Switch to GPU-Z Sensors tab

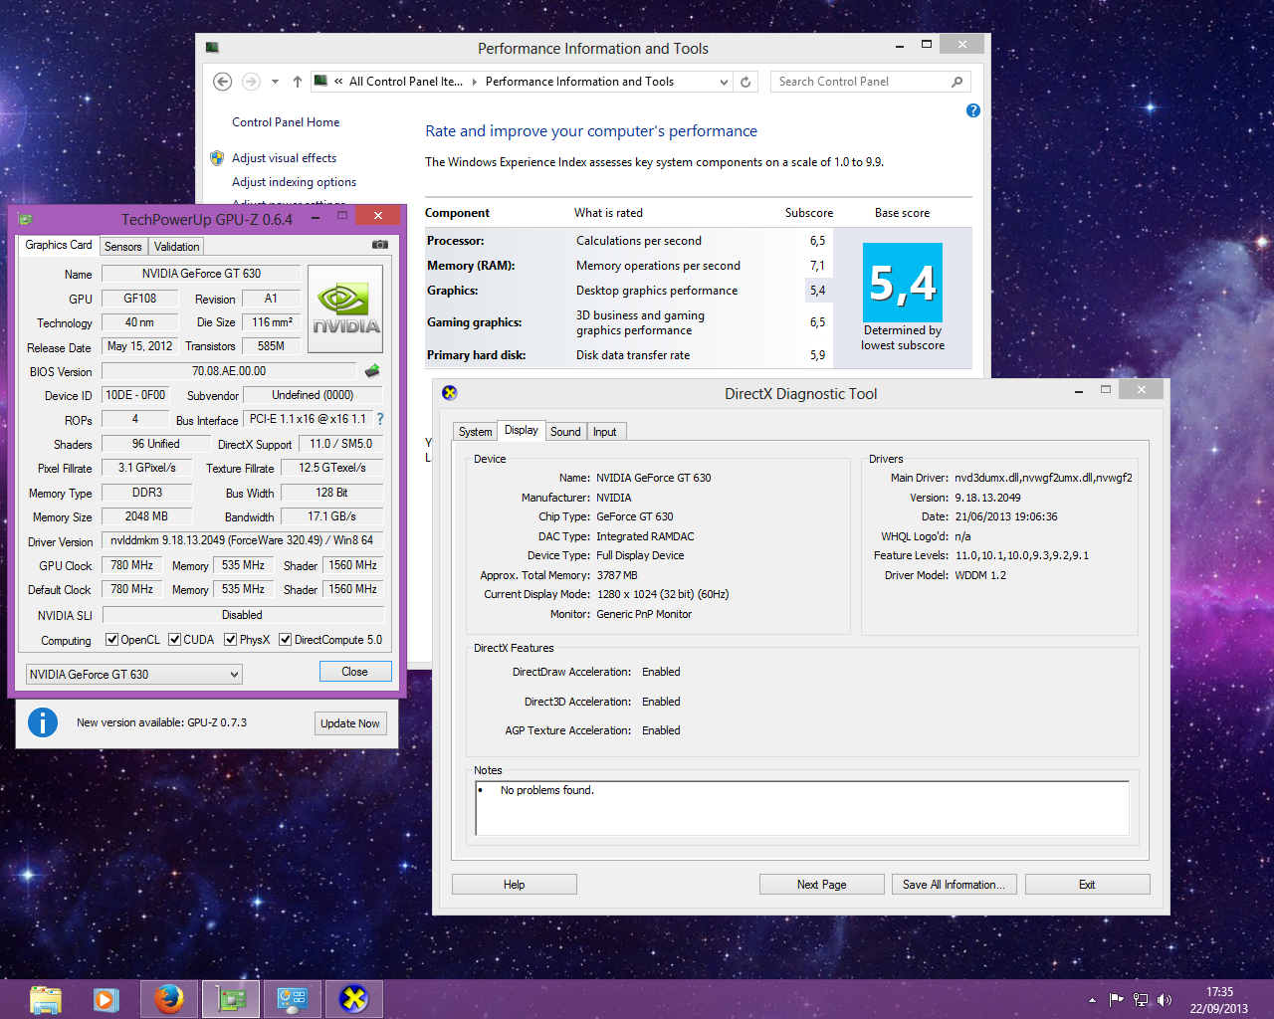pos(123,247)
